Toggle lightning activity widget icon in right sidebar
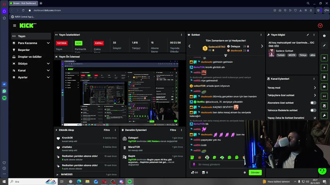 324,68
